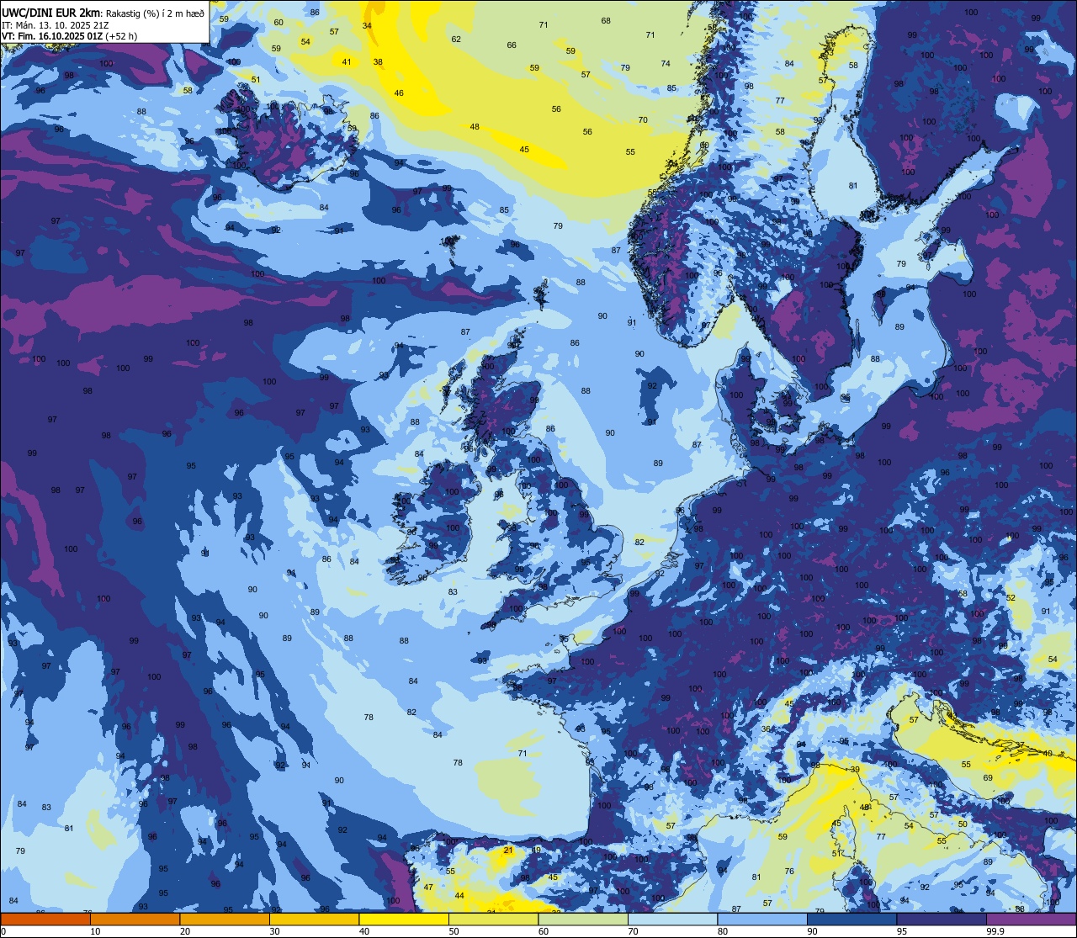Click the map value '68' at the top
The image size is (1077, 938).
606,21
